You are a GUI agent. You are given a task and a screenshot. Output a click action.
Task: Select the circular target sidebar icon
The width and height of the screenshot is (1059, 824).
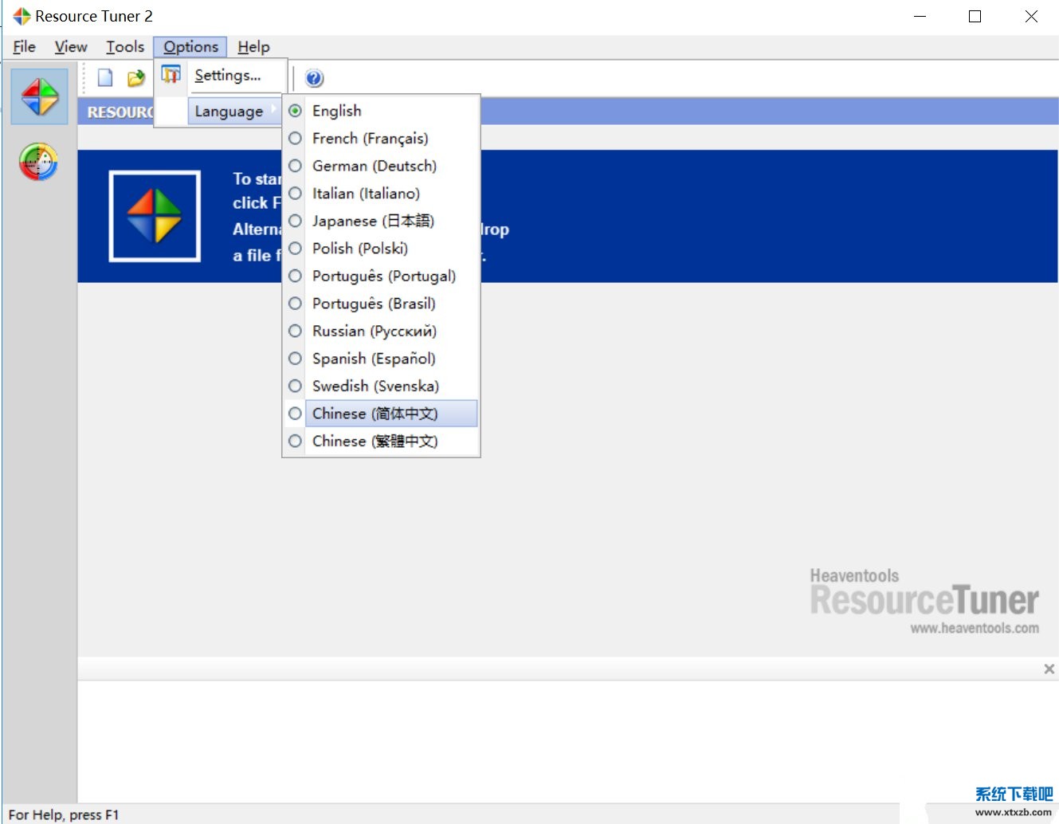coord(39,162)
